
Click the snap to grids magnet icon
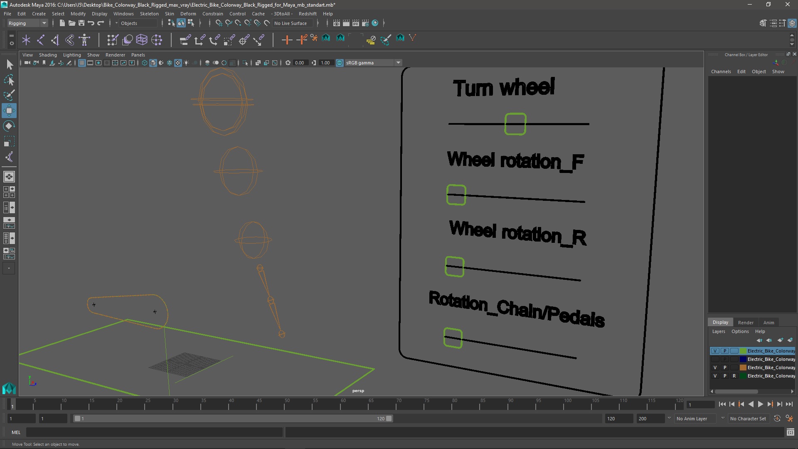click(219, 23)
